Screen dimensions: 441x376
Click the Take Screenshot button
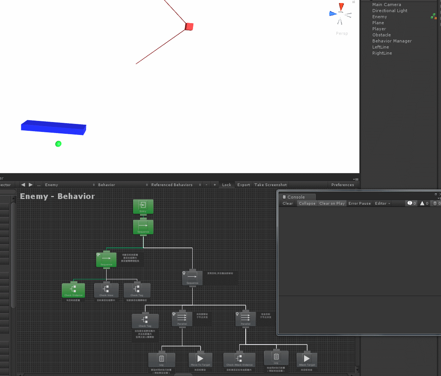tap(271, 185)
